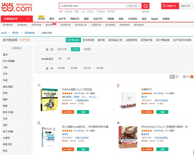Click the red search magnifier button
This screenshot has width=194, height=155.
145,6
